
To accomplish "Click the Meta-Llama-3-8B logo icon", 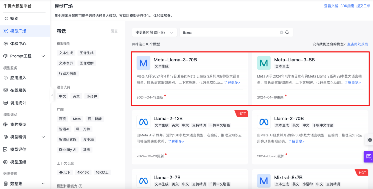I will pyautogui.click(x=264, y=63).
